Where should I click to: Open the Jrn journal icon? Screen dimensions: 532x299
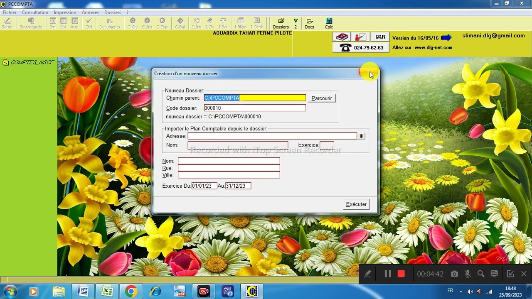click(x=53, y=23)
